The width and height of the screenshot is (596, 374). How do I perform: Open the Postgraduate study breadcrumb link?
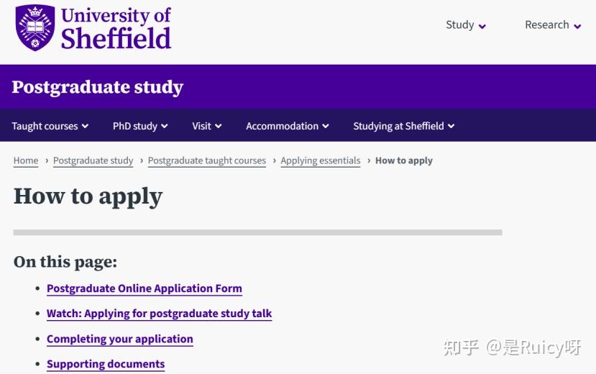93,161
